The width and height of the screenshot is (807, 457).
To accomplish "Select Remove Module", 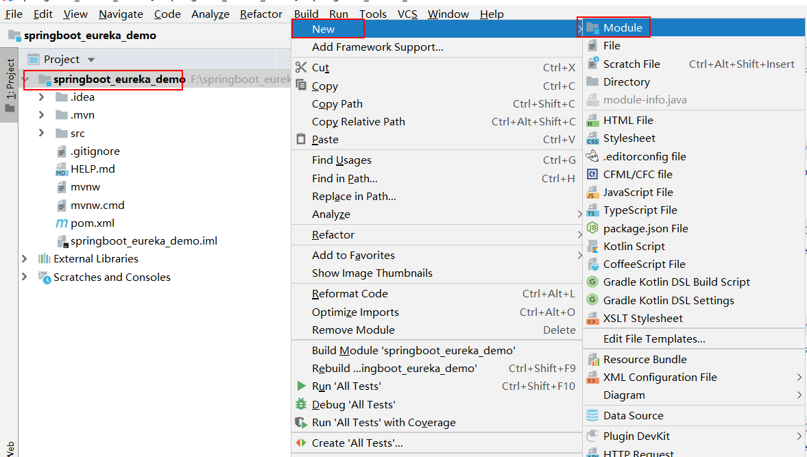I will point(437,330).
